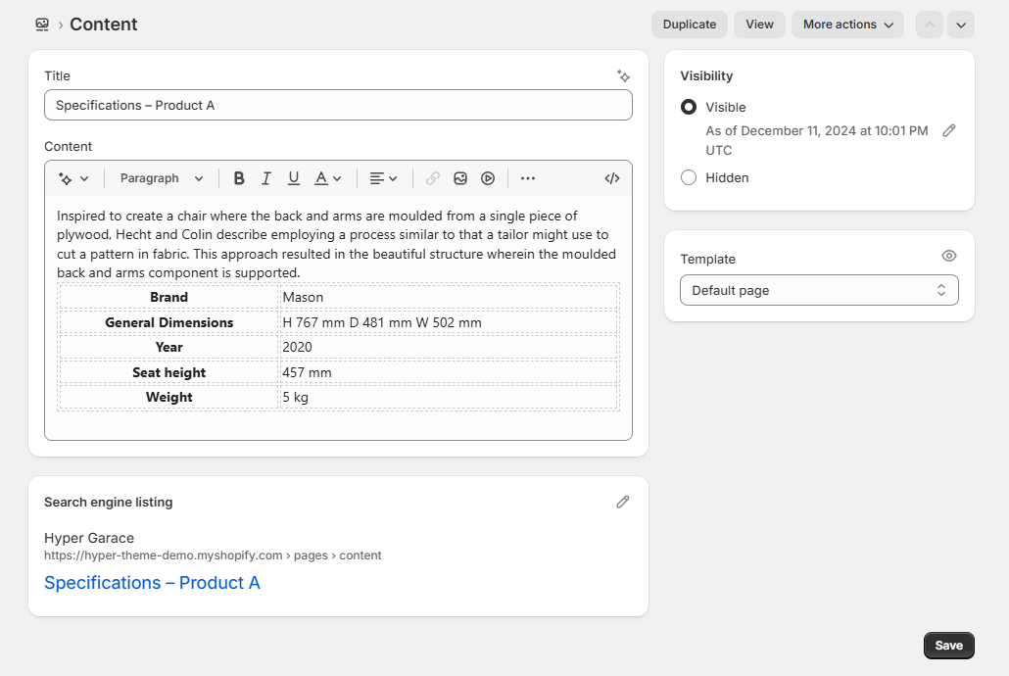The width and height of the screenshot is (1009, 676).
Task: Edit the search engine listing
Action: (x=623, y=502)
